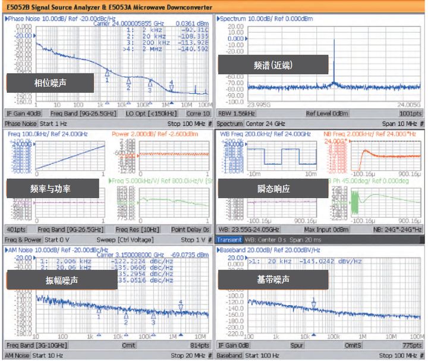Click the AM Noise window label
The image size is (428, 361).
[x=17, y=356]
